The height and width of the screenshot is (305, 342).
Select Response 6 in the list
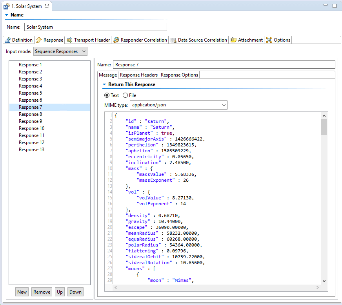[49, 100]
